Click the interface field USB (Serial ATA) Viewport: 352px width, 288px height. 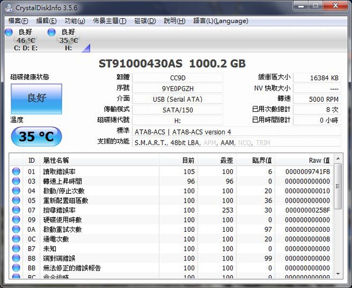tap(178, 99)
